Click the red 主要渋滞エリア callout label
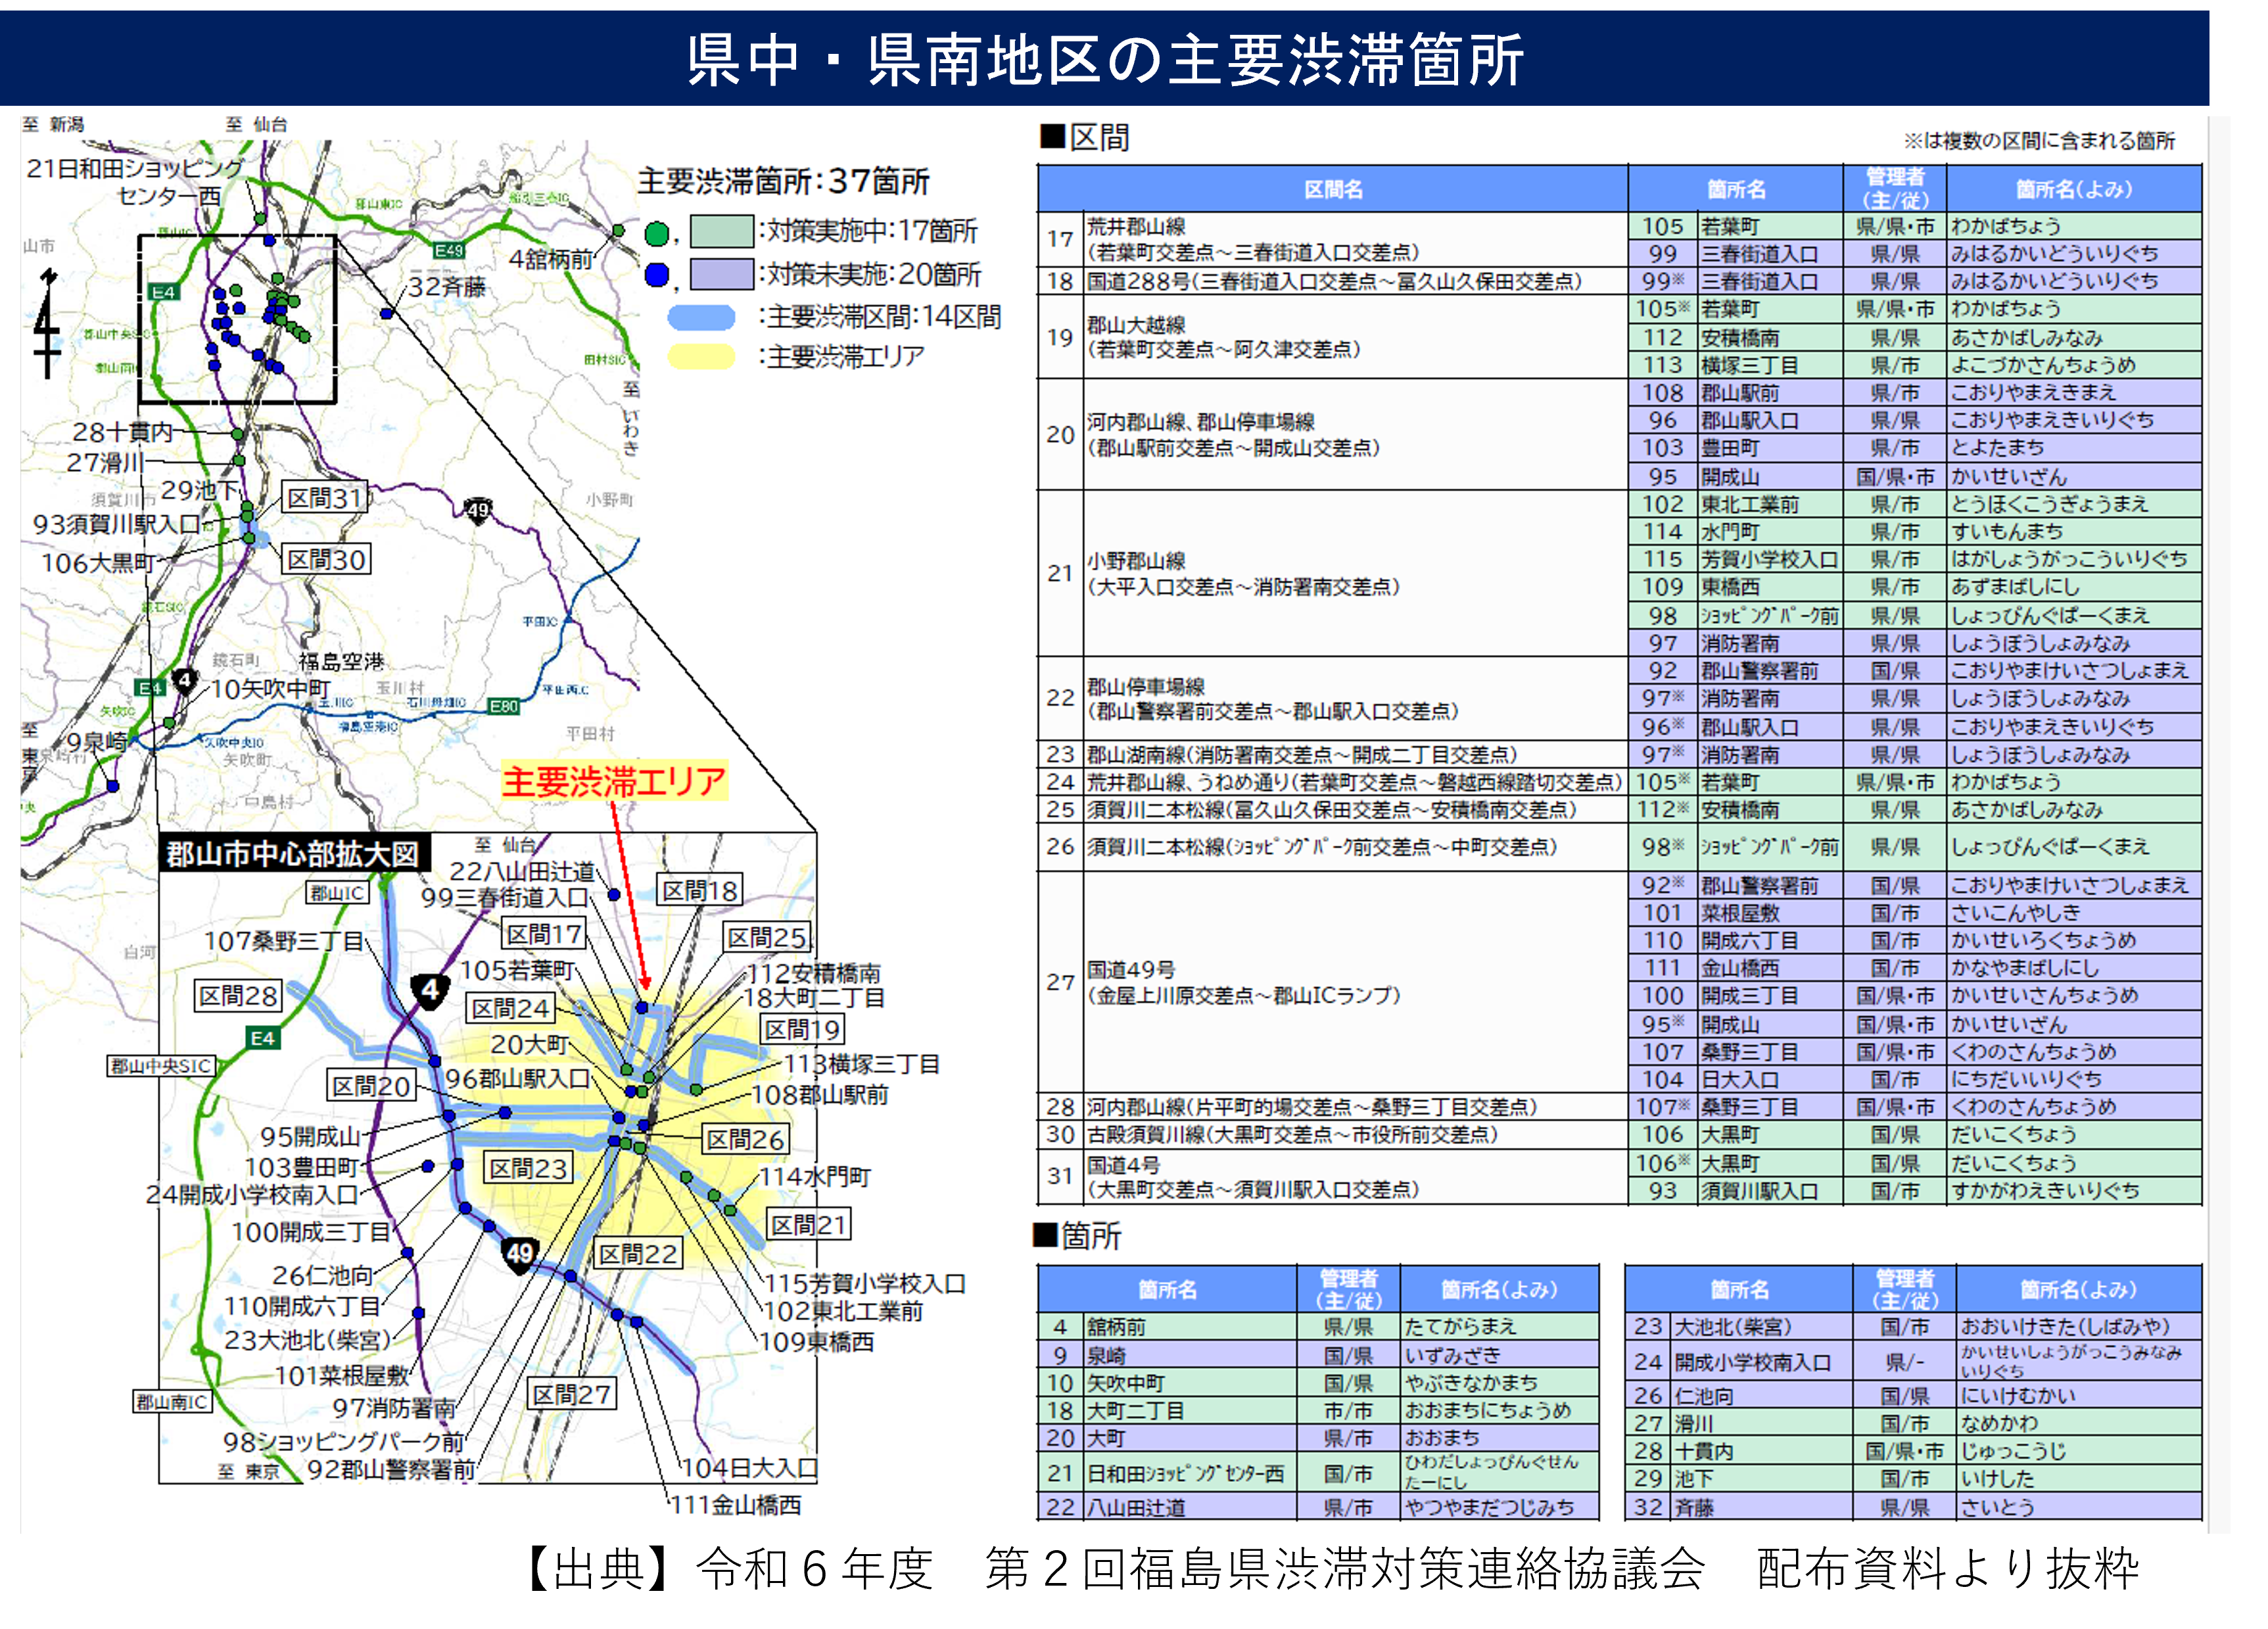This screenshot has height=1629, width=2268. 614,781
